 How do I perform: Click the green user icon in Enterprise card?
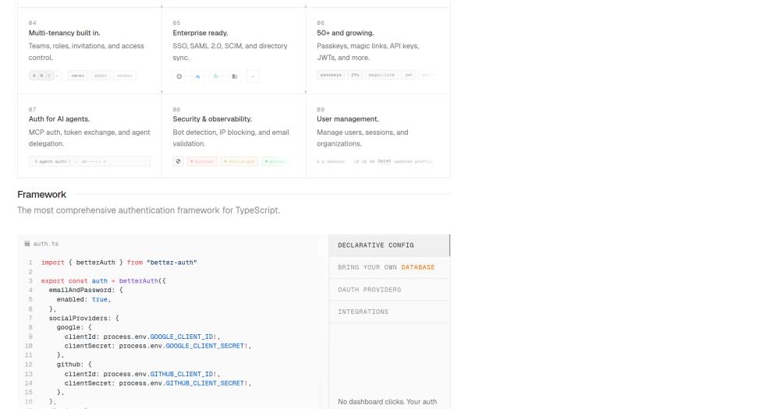coord(216,76)
